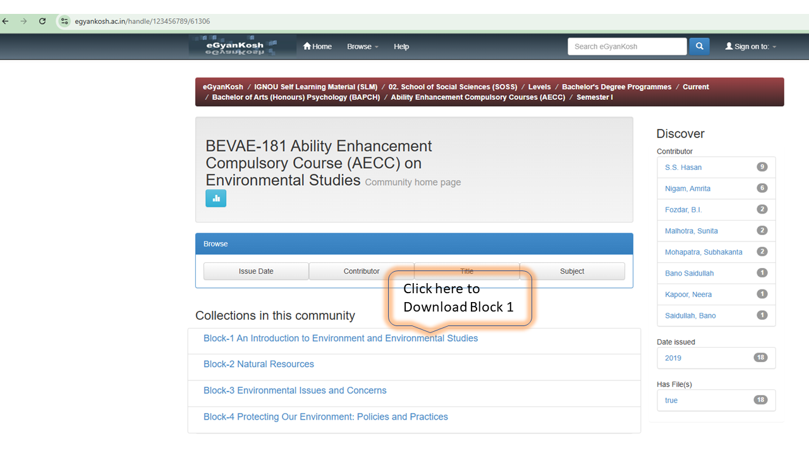This screenshot has height=455, width=809.
Task: Click the site info icon in address bar
Action: (64, 21)
